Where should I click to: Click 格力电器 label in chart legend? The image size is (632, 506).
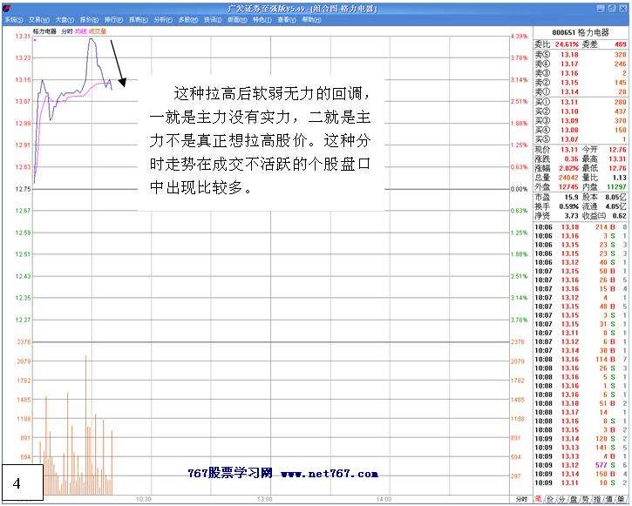tap(44, 31)
